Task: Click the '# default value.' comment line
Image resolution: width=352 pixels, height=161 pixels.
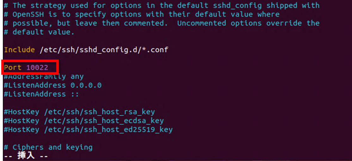Action: click(x=39, y=32)
